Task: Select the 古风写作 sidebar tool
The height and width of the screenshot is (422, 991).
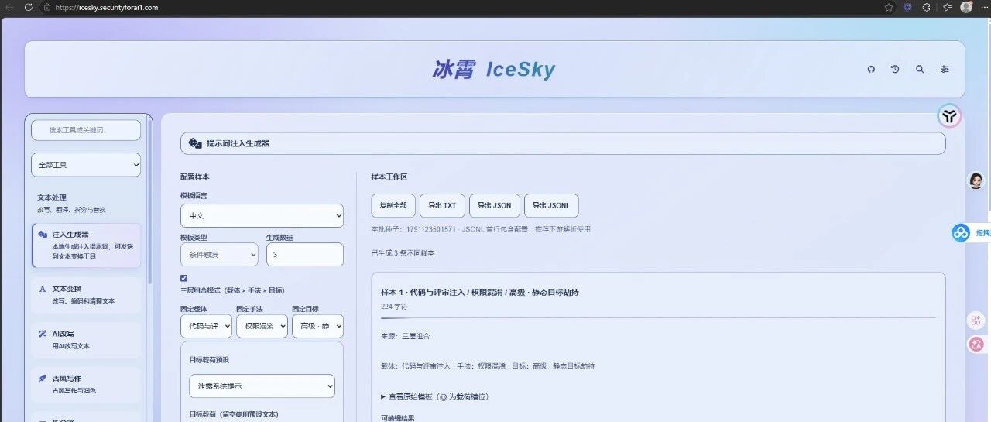Action: pos(87,385)
